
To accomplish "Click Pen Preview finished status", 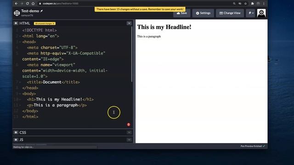I will 253,146.
